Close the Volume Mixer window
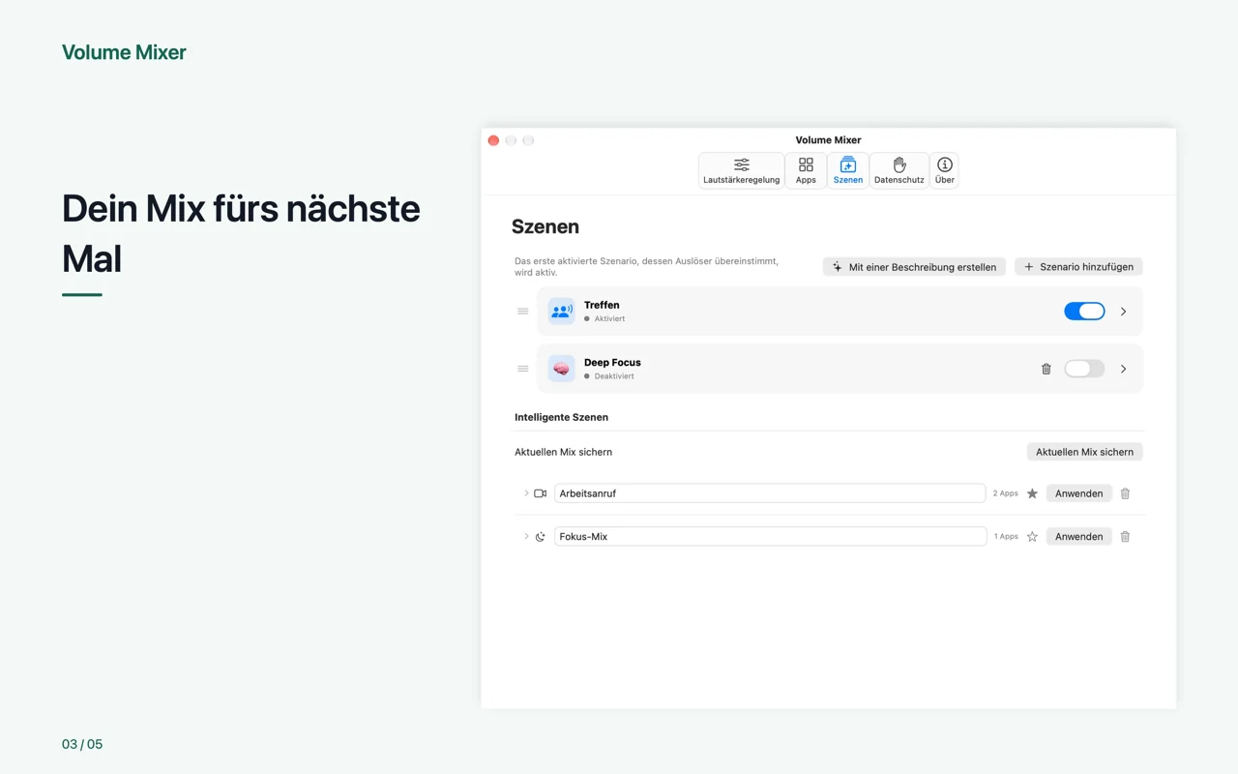 coord(493,140)
